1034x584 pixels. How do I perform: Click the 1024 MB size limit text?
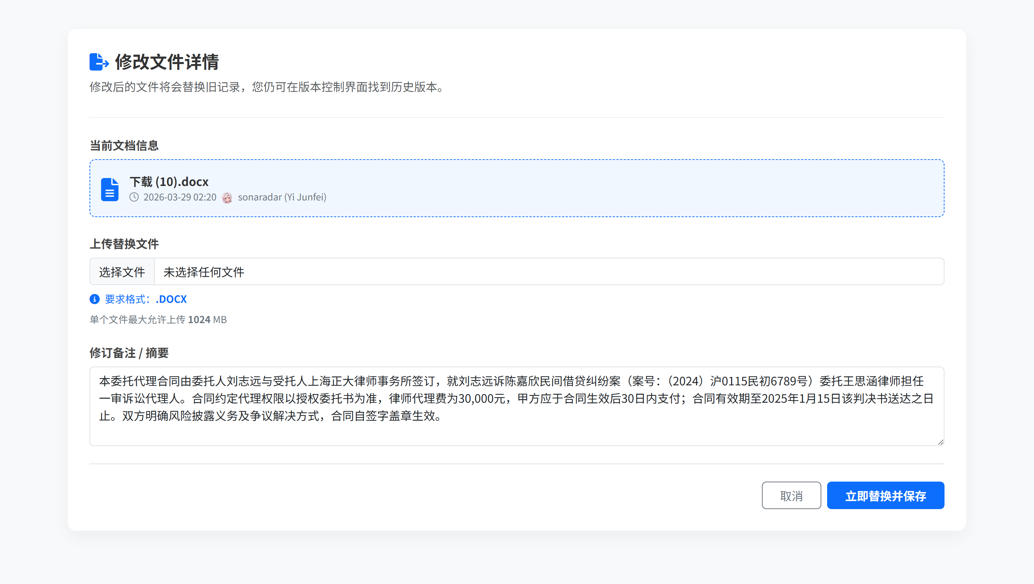pos(158,319)
